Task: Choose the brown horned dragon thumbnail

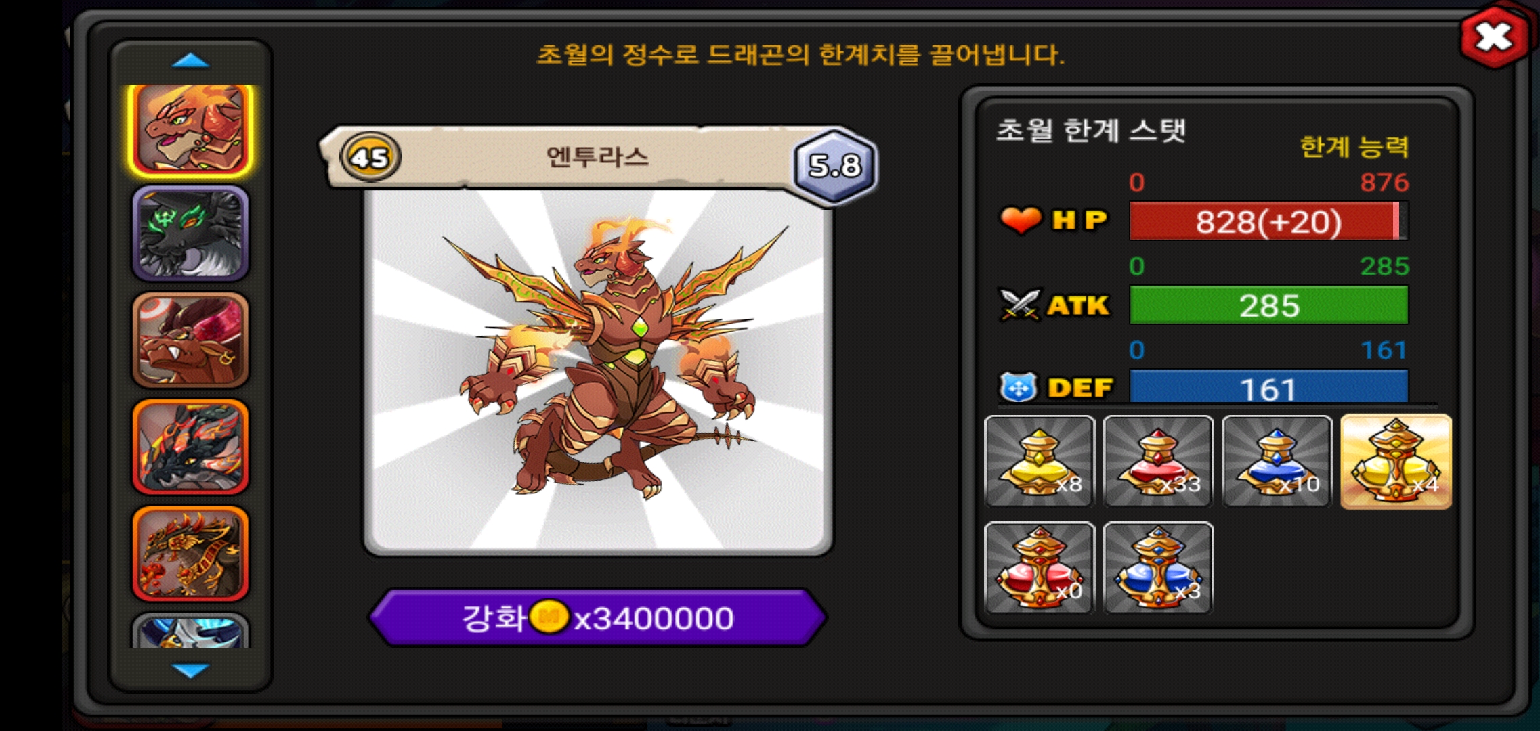Action: click(x=191, y=340)
